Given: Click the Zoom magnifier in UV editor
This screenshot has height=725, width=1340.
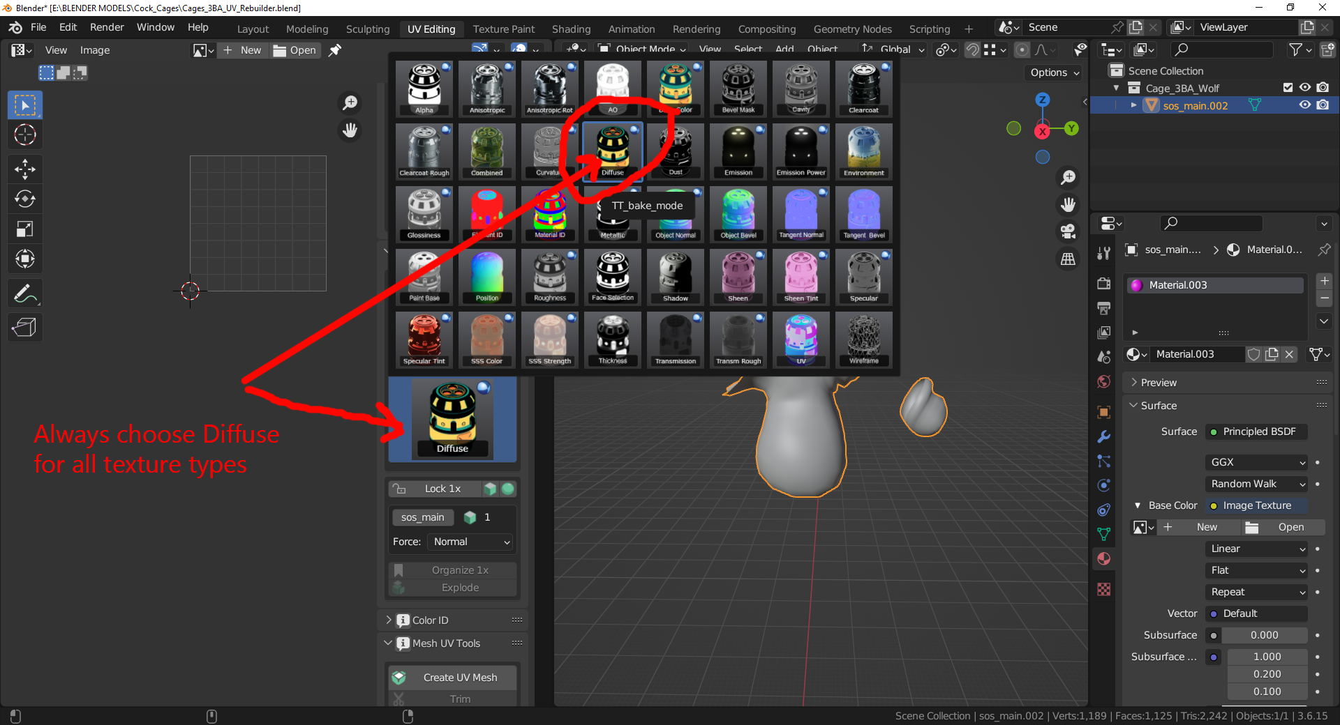Looking at the screenshot, I should (350, 103).
